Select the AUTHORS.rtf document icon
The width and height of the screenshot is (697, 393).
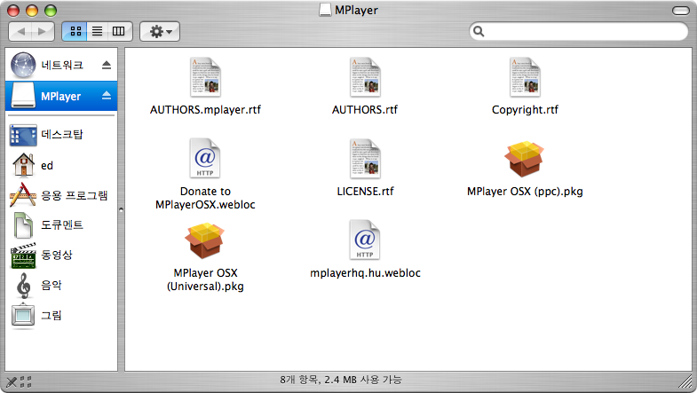(365, 77)
